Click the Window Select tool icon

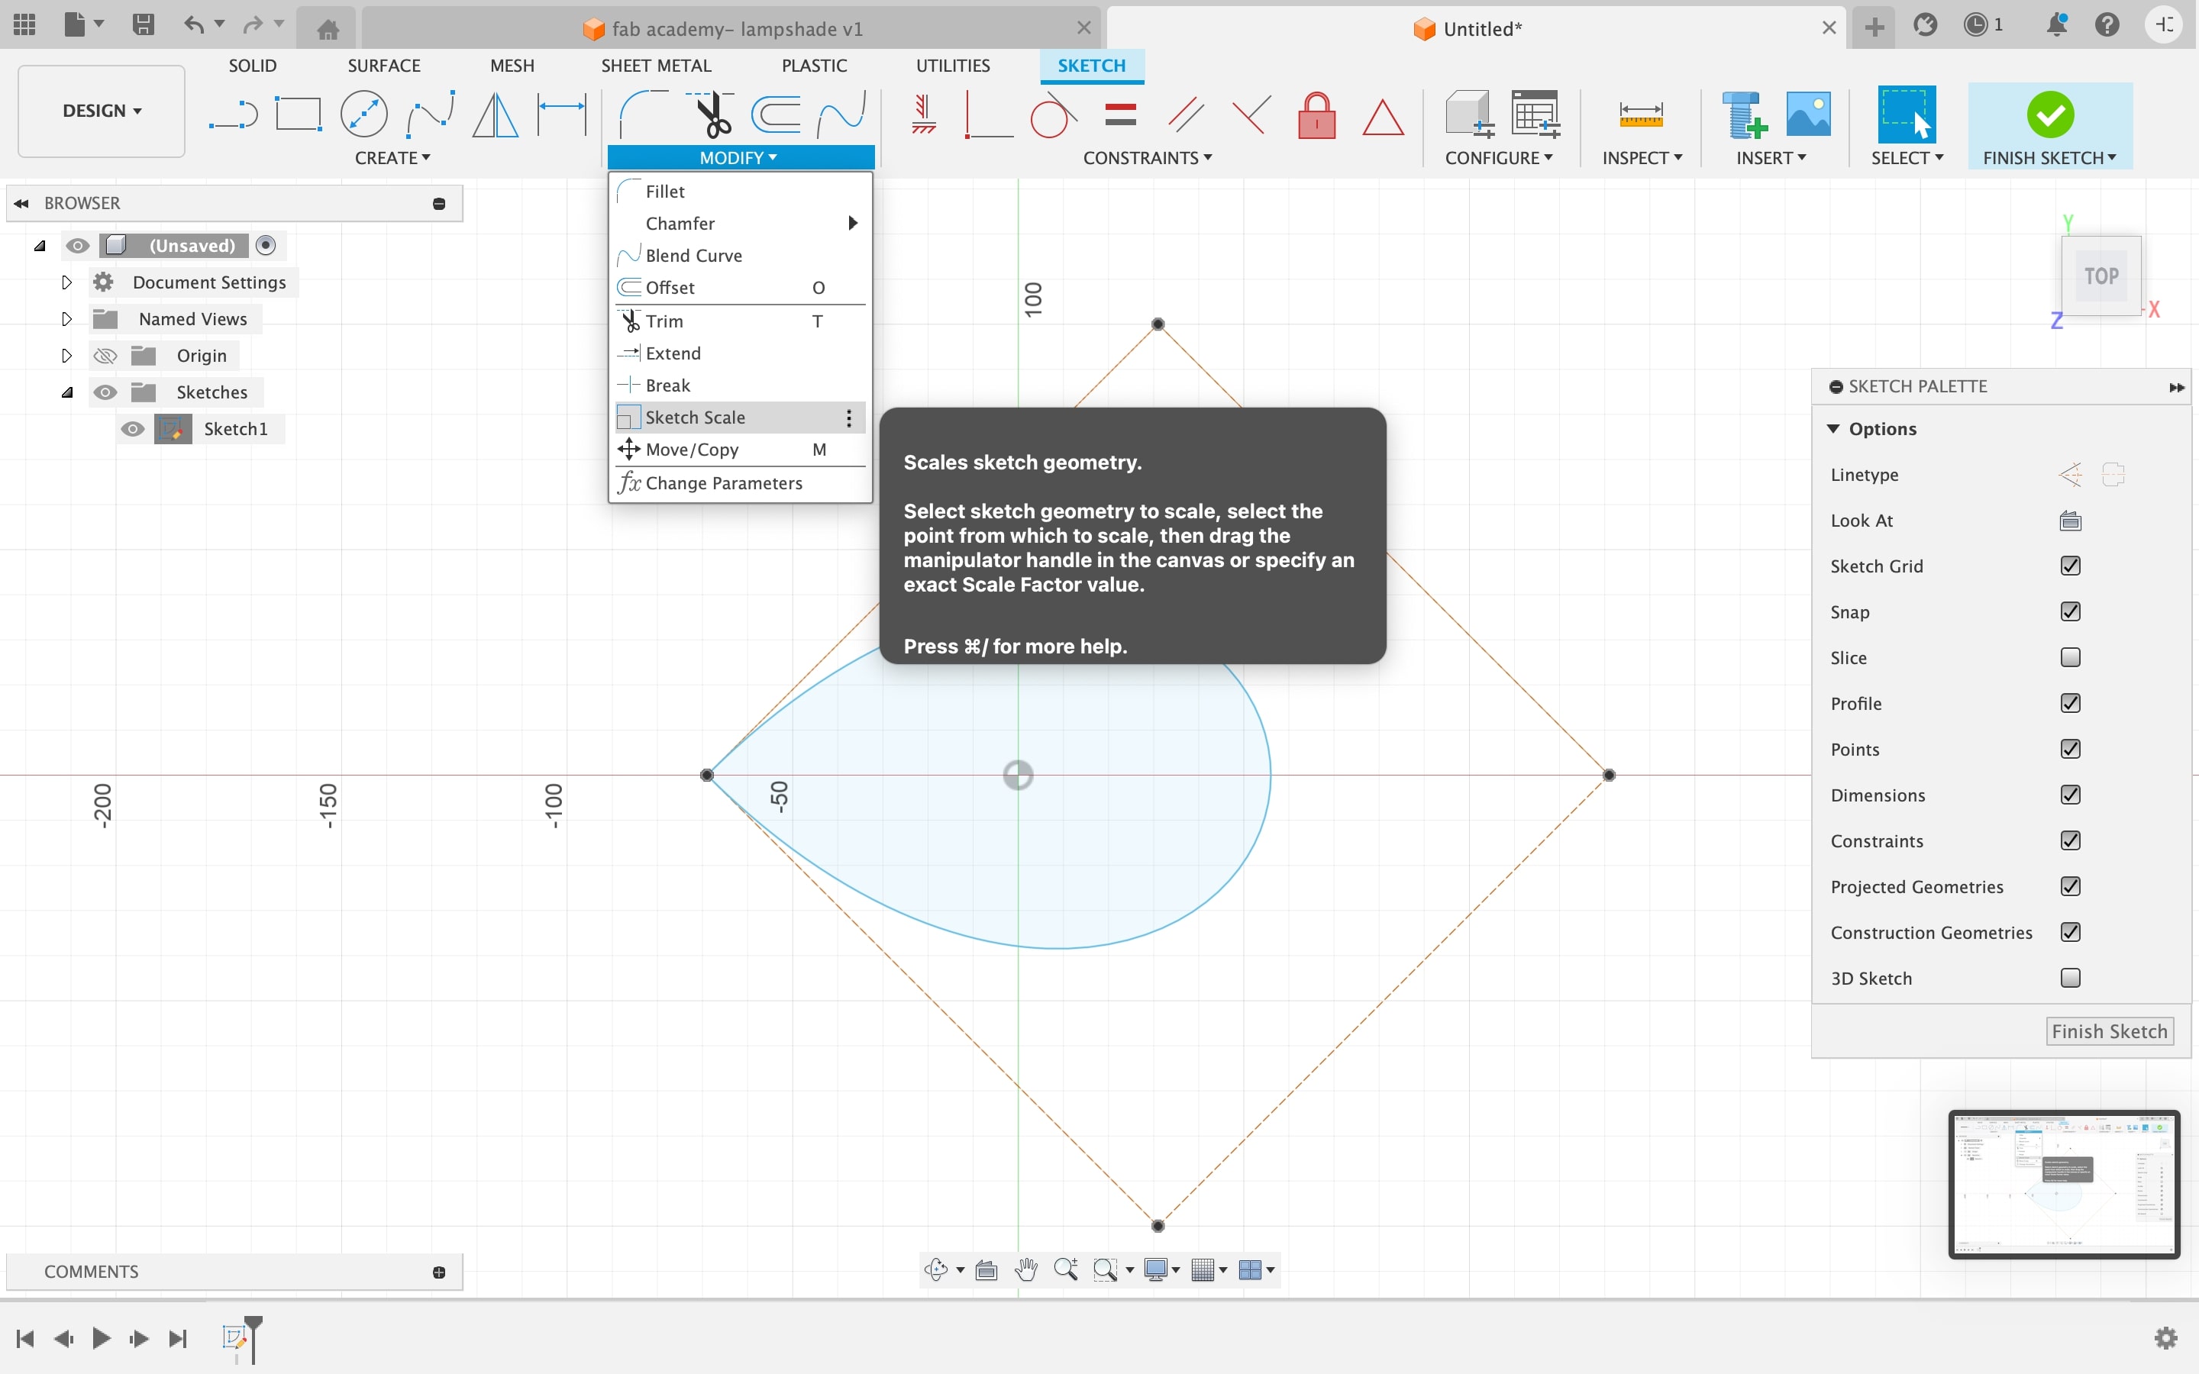(x=1907, y=114)
